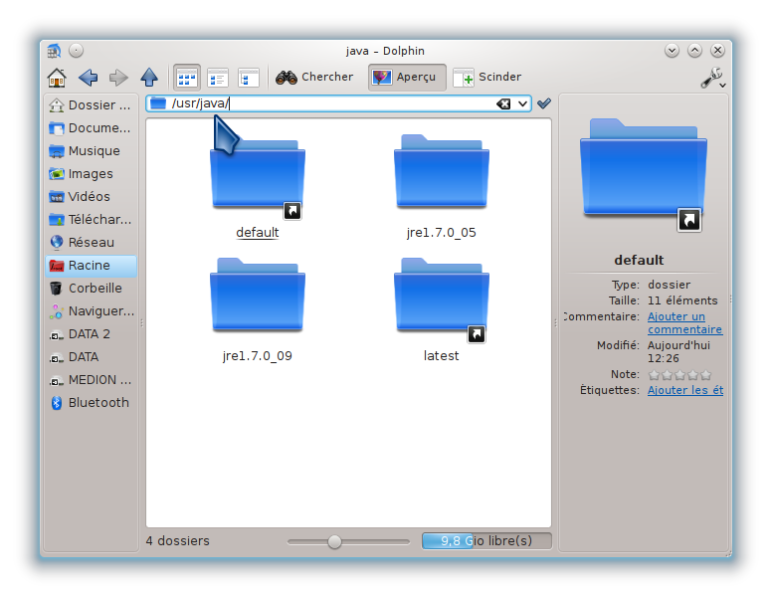Select the jre1.7.0_05 folder
The width and height of the screenshot is (772, 597).
(x=442, y=171)
